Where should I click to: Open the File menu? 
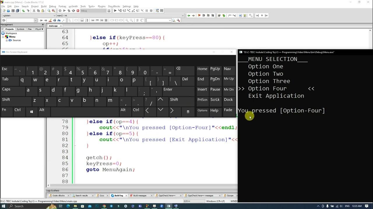[x=3, y=6]
